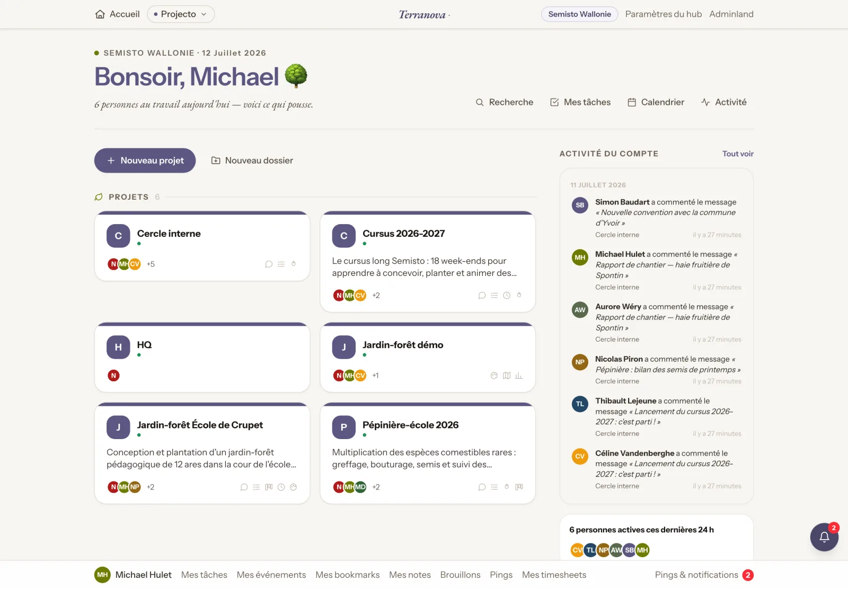Open the palette icon on Jardin-forêt démo card
The width and height of the screenshot is (848, 589).
coord(494,376)
